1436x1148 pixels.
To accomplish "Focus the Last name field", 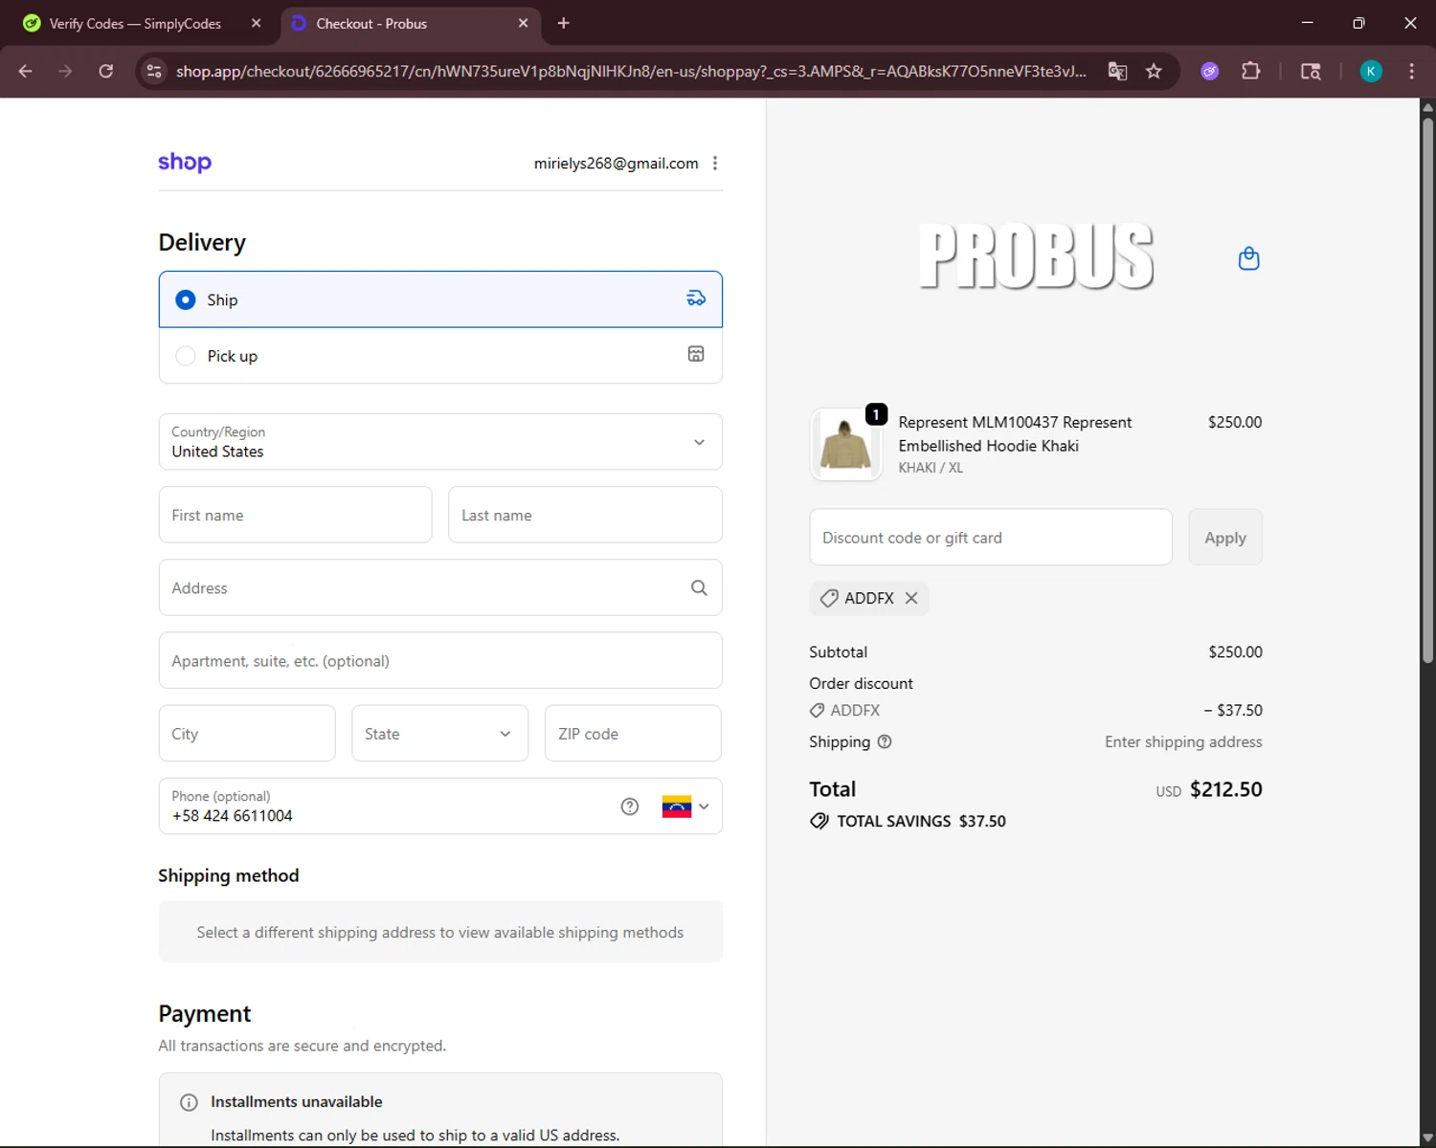I will click(585, 515).
